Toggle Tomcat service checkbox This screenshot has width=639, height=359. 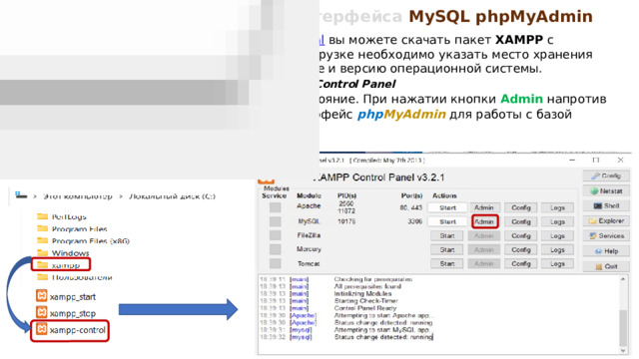click(x=276, y=263)
